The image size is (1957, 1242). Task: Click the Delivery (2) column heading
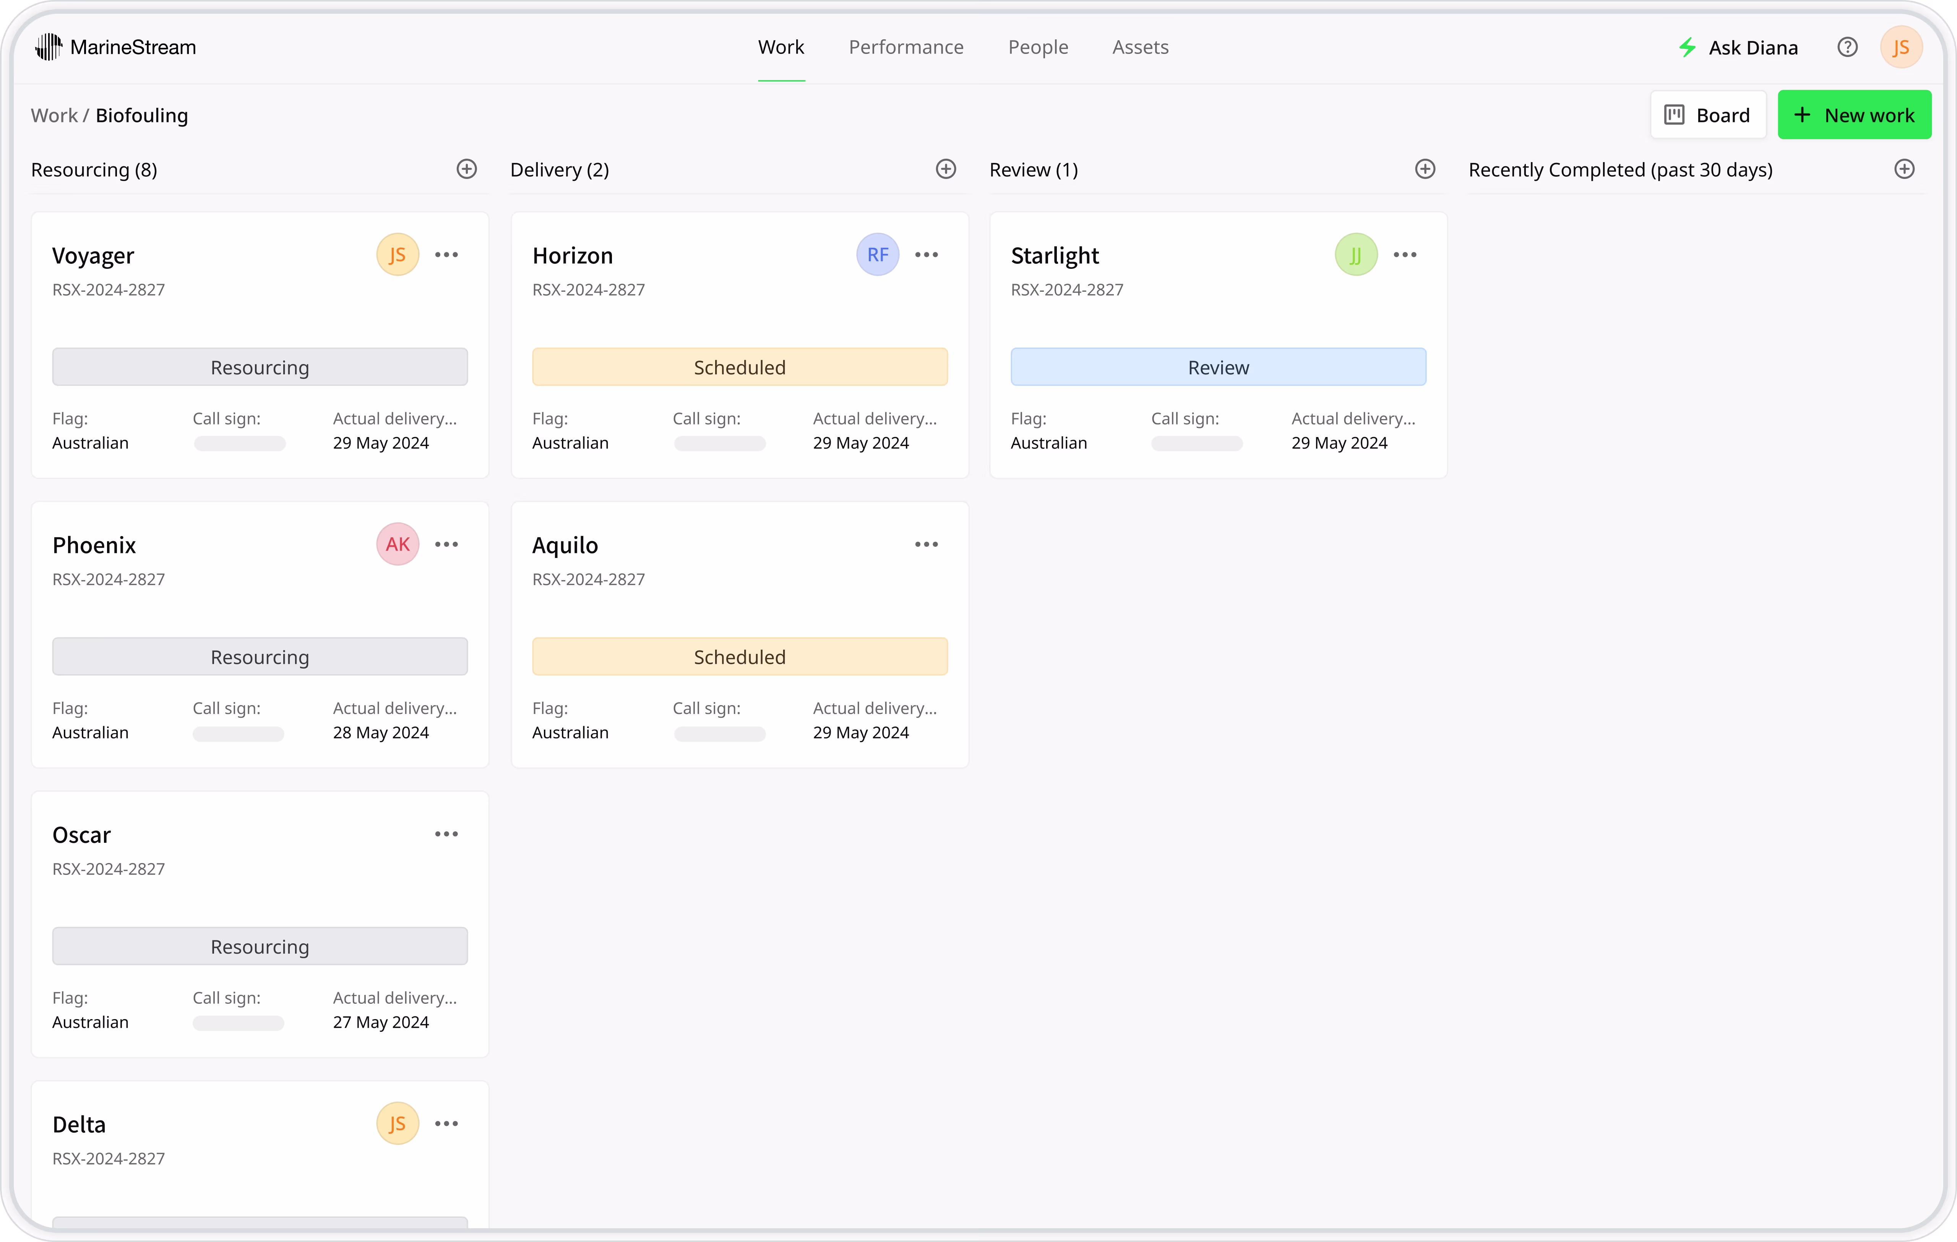tap(560, 170)
